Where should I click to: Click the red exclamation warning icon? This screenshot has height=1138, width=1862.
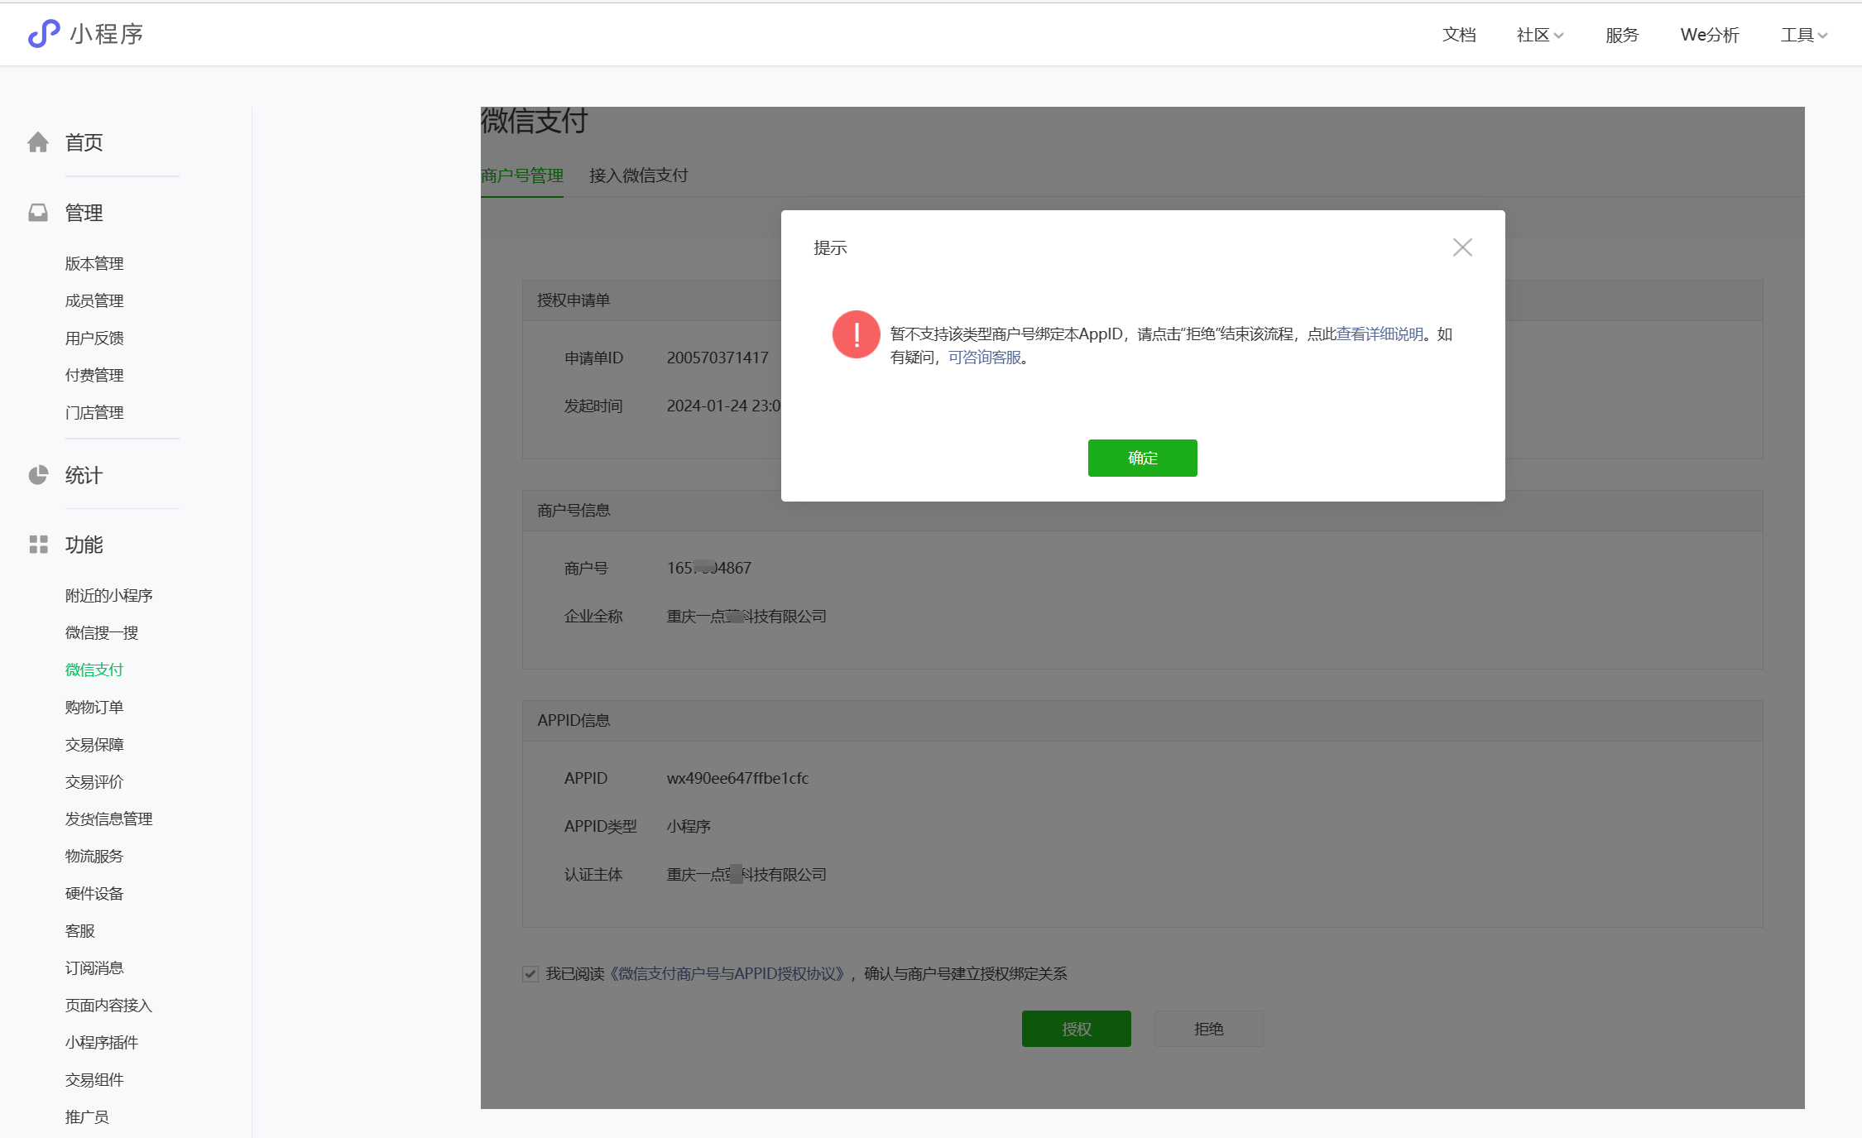856,334
